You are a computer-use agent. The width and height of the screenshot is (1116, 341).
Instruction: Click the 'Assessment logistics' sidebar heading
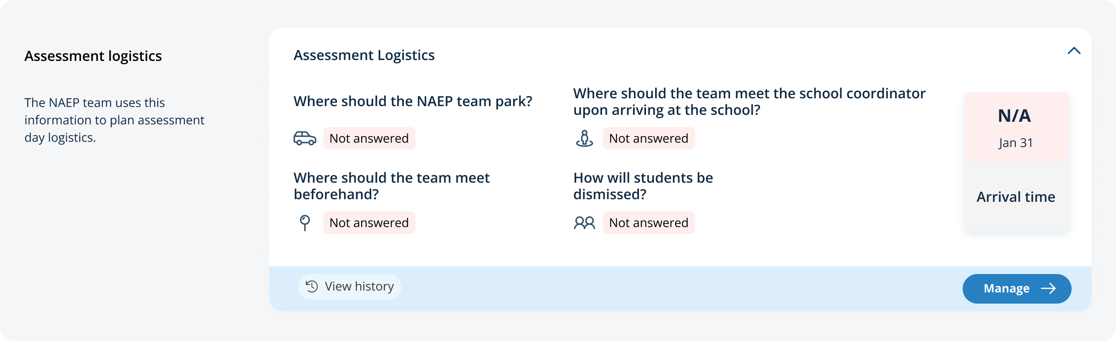point(93,56)
